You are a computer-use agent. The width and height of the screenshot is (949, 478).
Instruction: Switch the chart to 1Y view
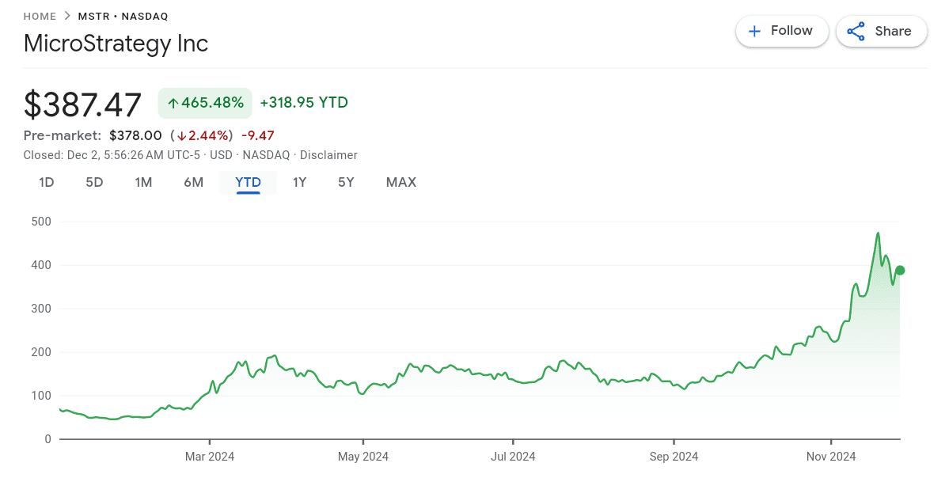(299, 182)
